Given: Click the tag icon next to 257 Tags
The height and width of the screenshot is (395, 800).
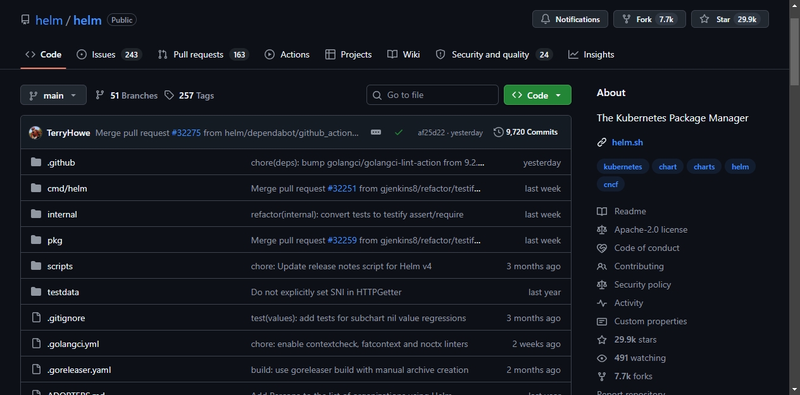Looking at the screenshot, I should pyautogui.click(x=169, y=95).
